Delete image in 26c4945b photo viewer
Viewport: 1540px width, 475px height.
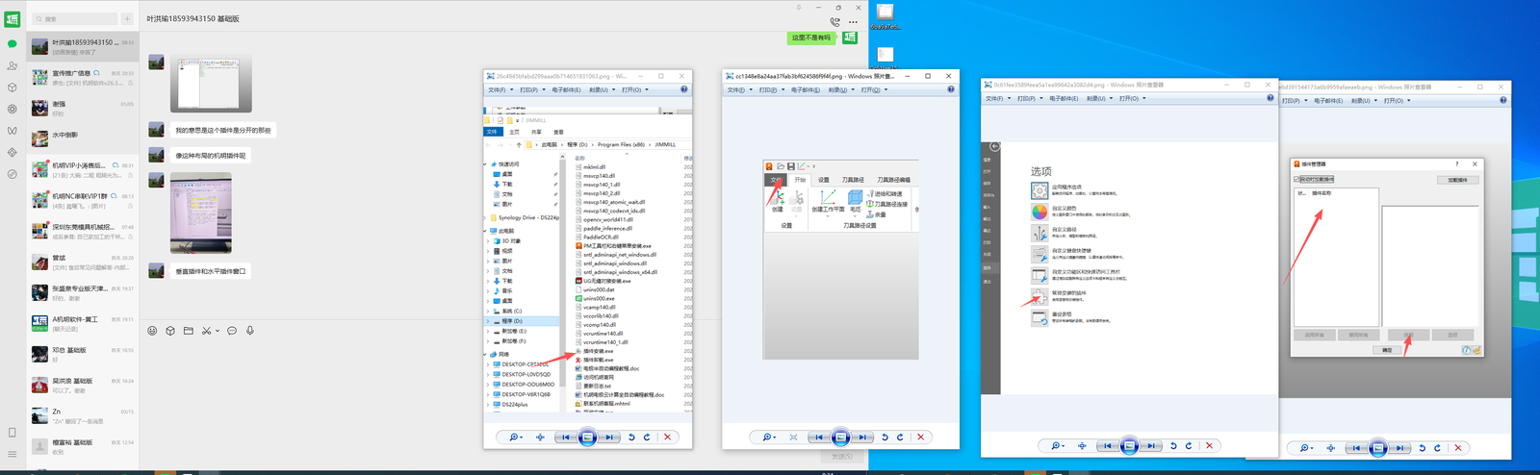tap(668, 437)
